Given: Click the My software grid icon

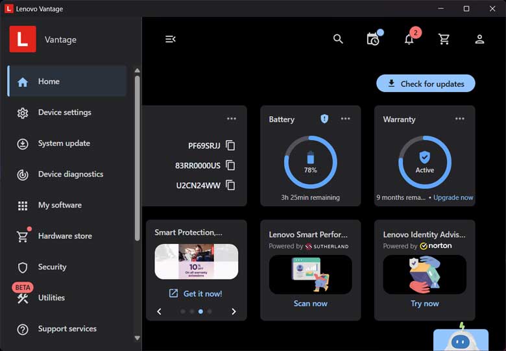Looking at the screenshot, I should coord(23,206).
